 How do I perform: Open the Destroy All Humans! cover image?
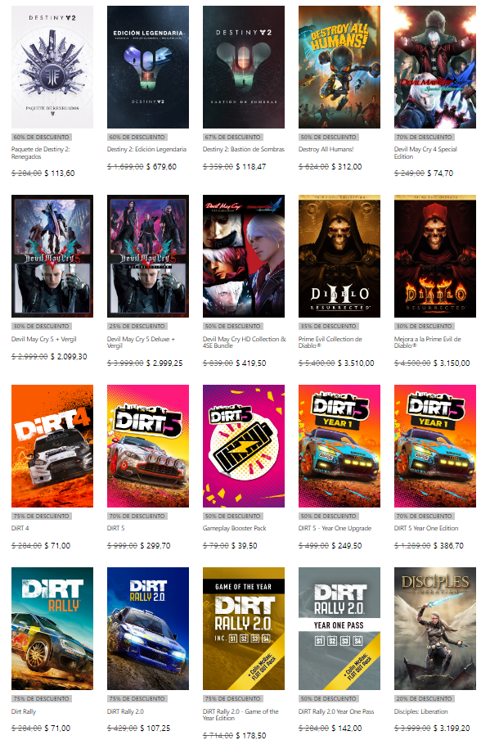(x=339, y=67)
